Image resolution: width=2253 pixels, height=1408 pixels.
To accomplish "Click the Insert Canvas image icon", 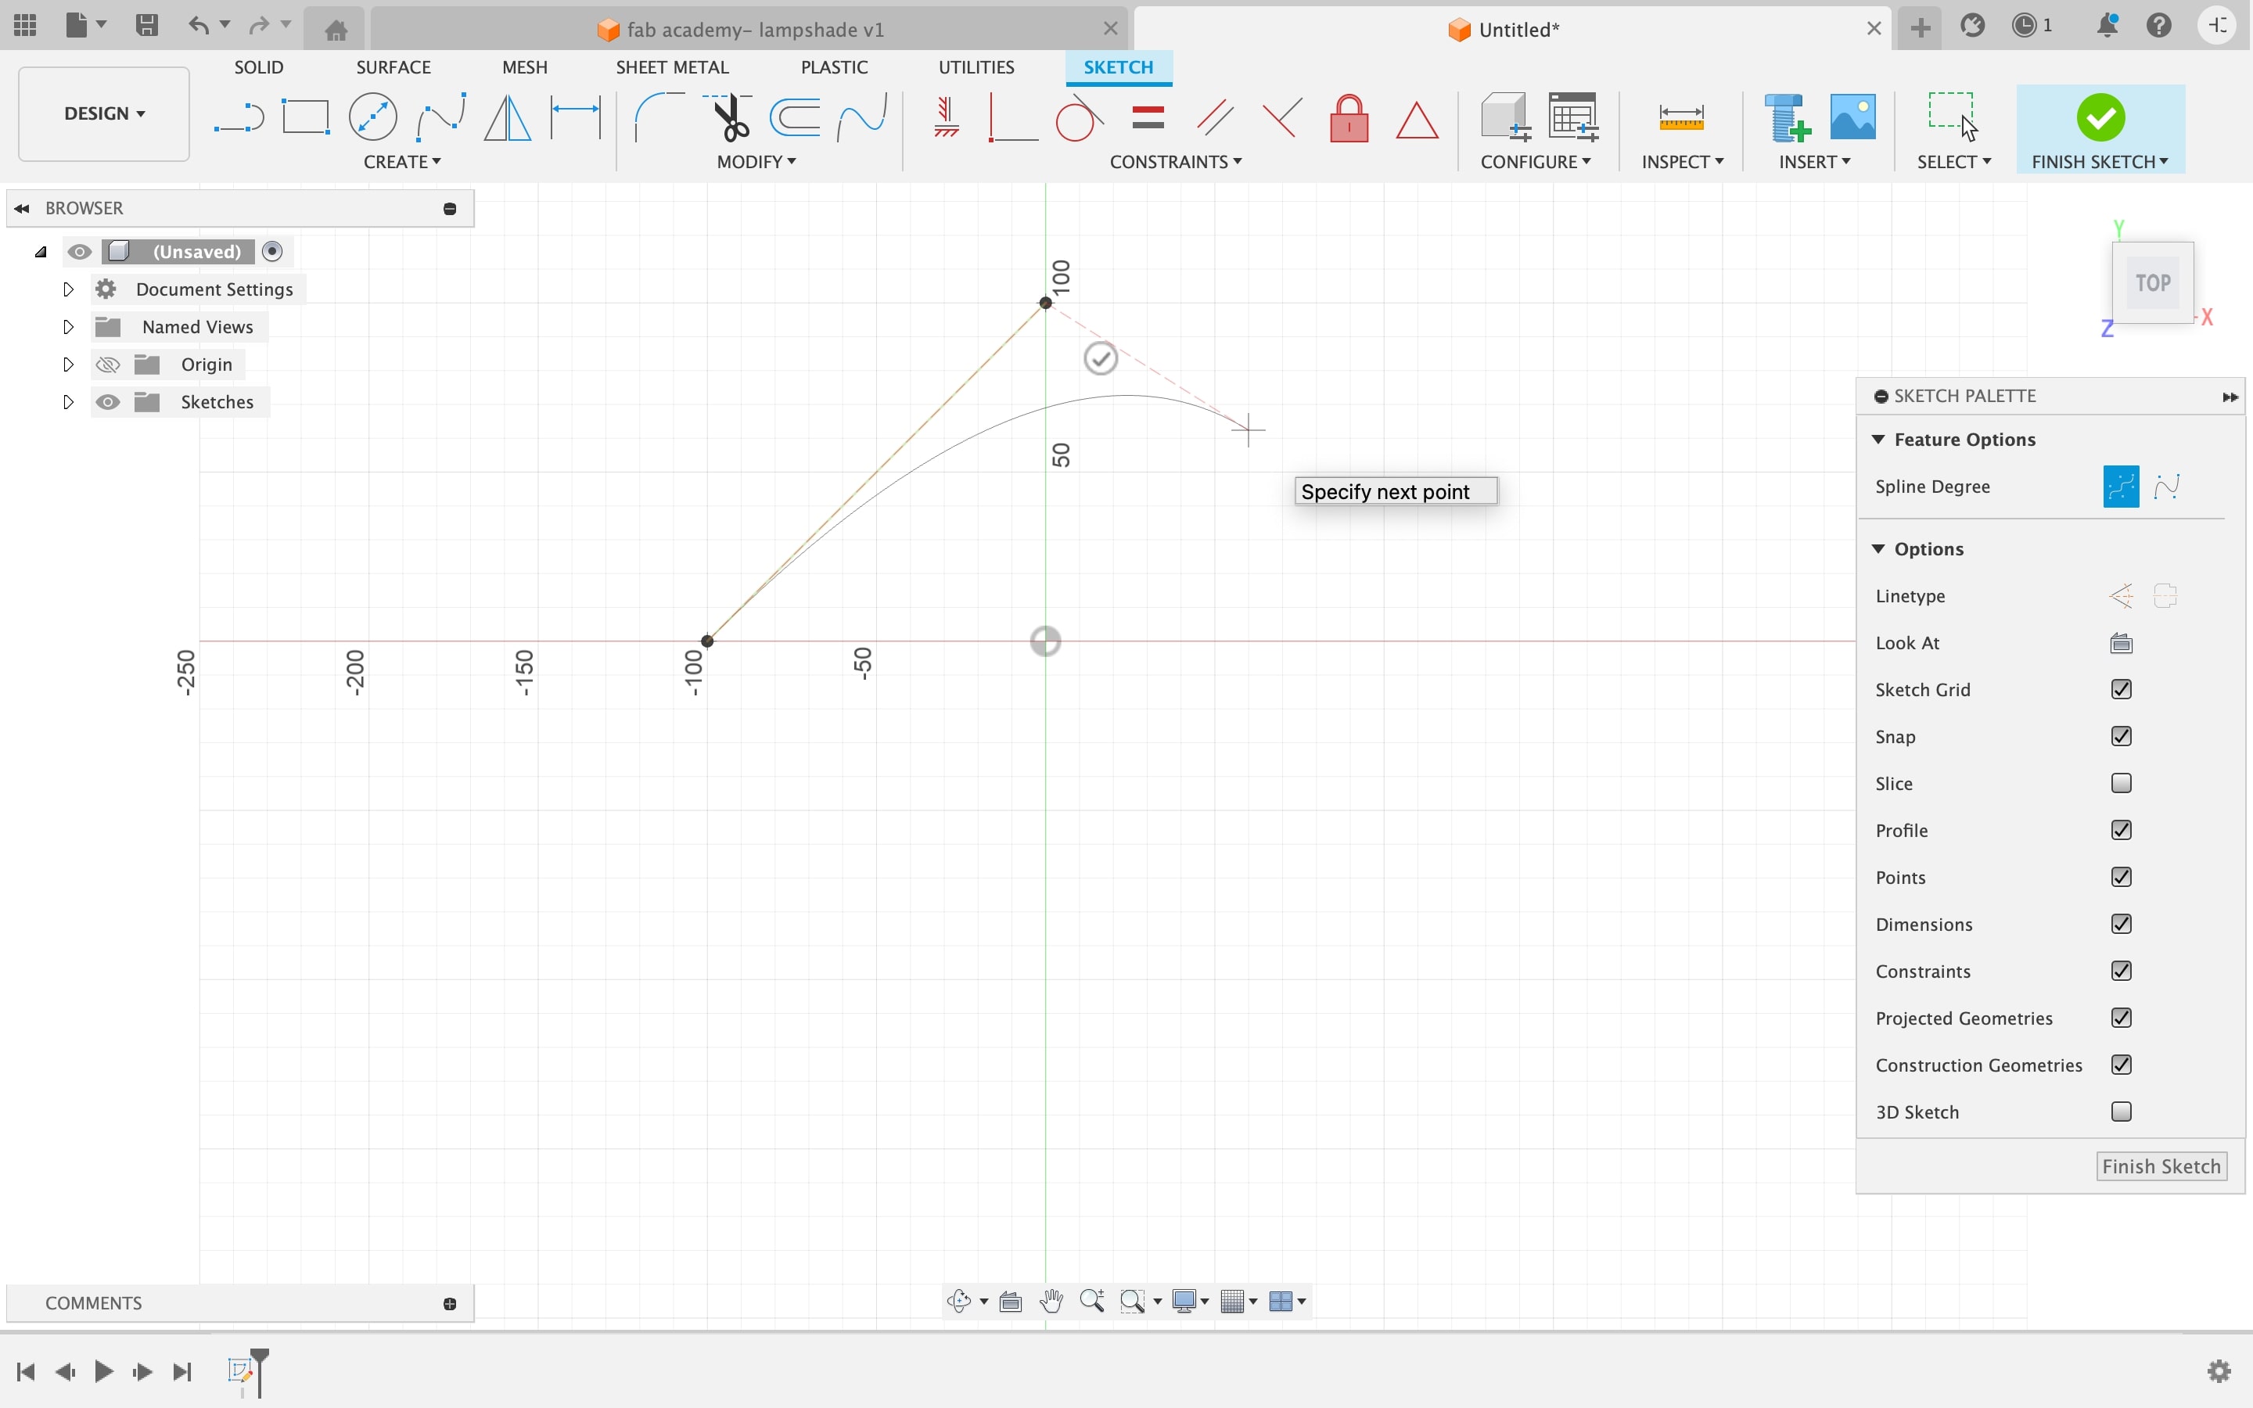I will click(x=1852, y=117).
